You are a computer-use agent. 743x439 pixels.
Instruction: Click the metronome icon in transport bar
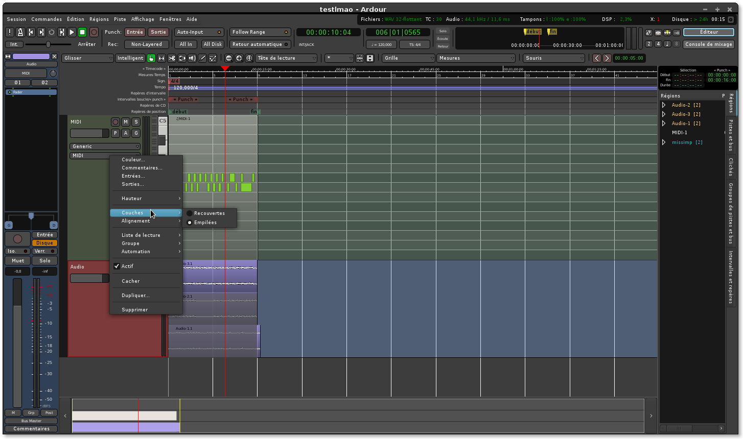pyautogui.click(x=20, y=32)
